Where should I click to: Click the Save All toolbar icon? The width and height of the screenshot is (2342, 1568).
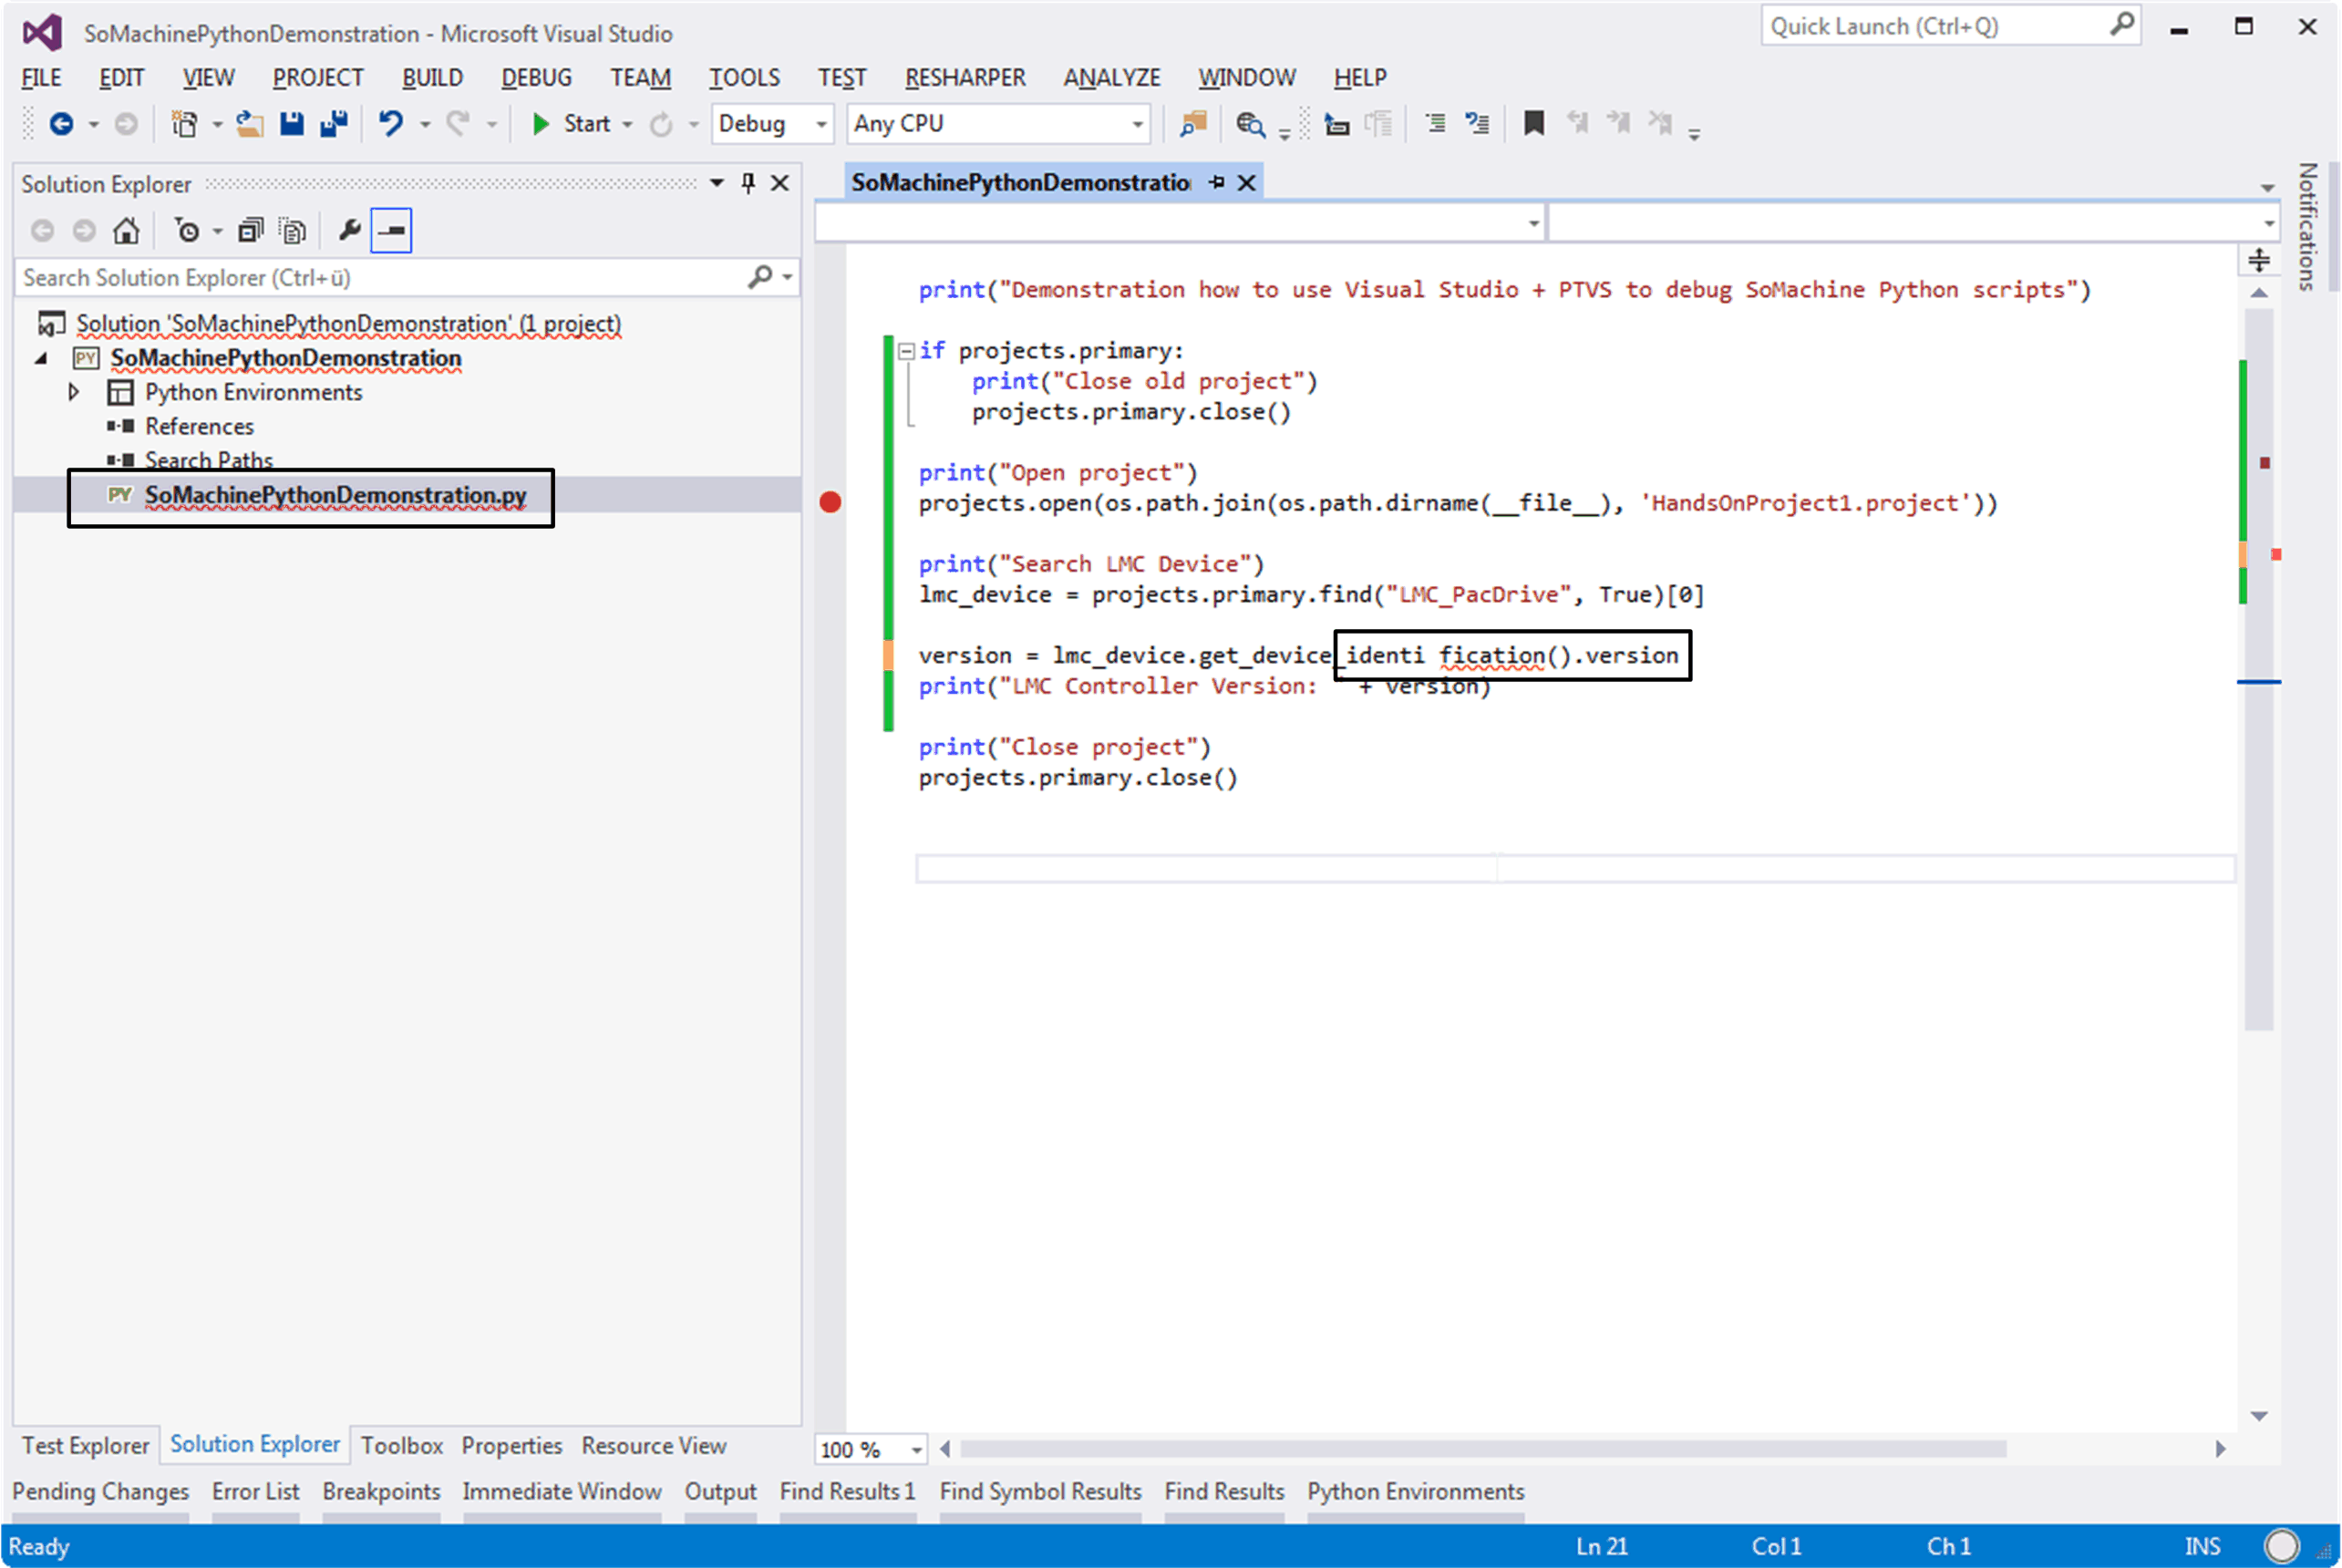(x=333, y=123)
